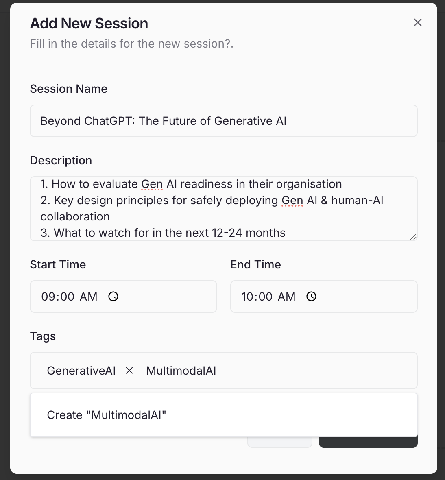Click the Session Name input field

pos(224,121)
